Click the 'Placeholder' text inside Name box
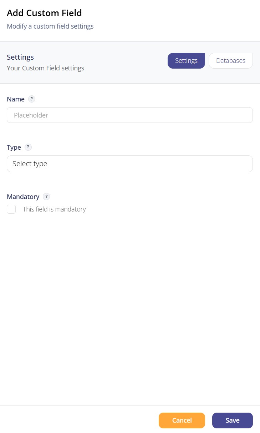Image resolution: width=260 pixels, height=433 pixels. (31, 115)
